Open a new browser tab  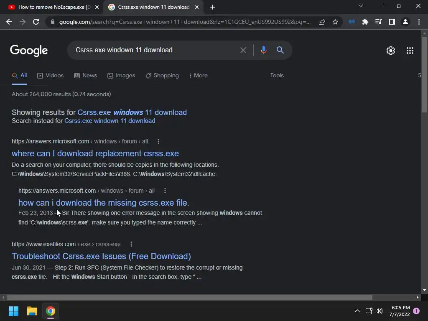213,7
